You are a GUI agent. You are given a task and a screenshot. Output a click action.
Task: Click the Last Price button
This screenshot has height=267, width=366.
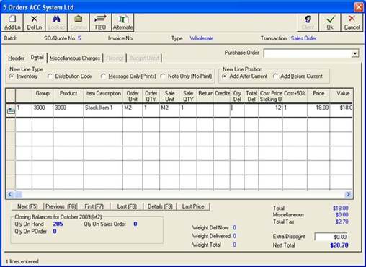click(x=193, y=206)
